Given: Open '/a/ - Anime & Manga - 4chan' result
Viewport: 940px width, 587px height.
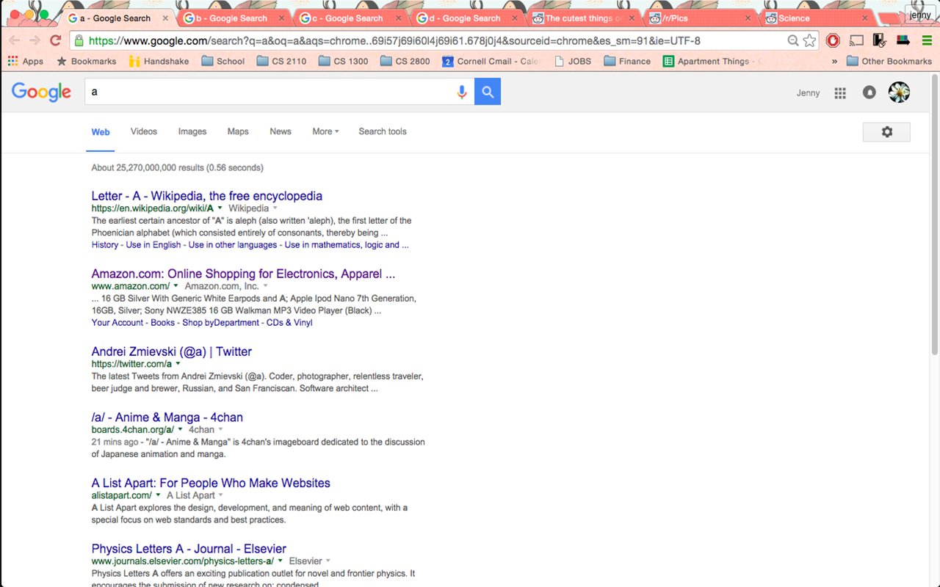Looking at the screenshot, I should (x=167, y=418).
